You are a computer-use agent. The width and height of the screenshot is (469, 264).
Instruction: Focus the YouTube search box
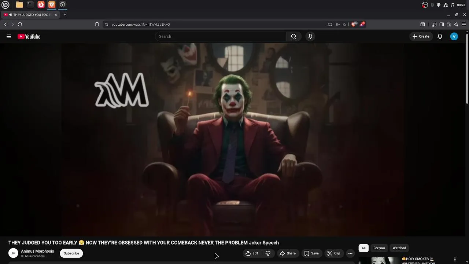click(x=221, y=36)
